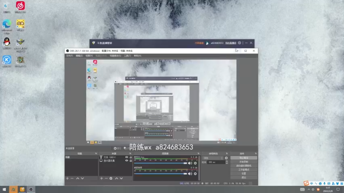344x193 pixels.
Task: Click the Sogou input method S icon
Action: point(306,183)
